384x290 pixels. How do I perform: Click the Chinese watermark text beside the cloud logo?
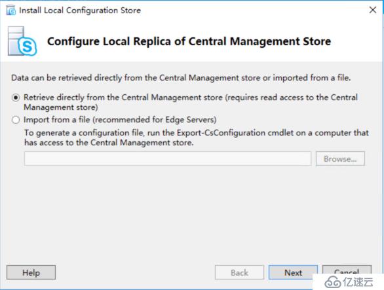pos(358,282)
